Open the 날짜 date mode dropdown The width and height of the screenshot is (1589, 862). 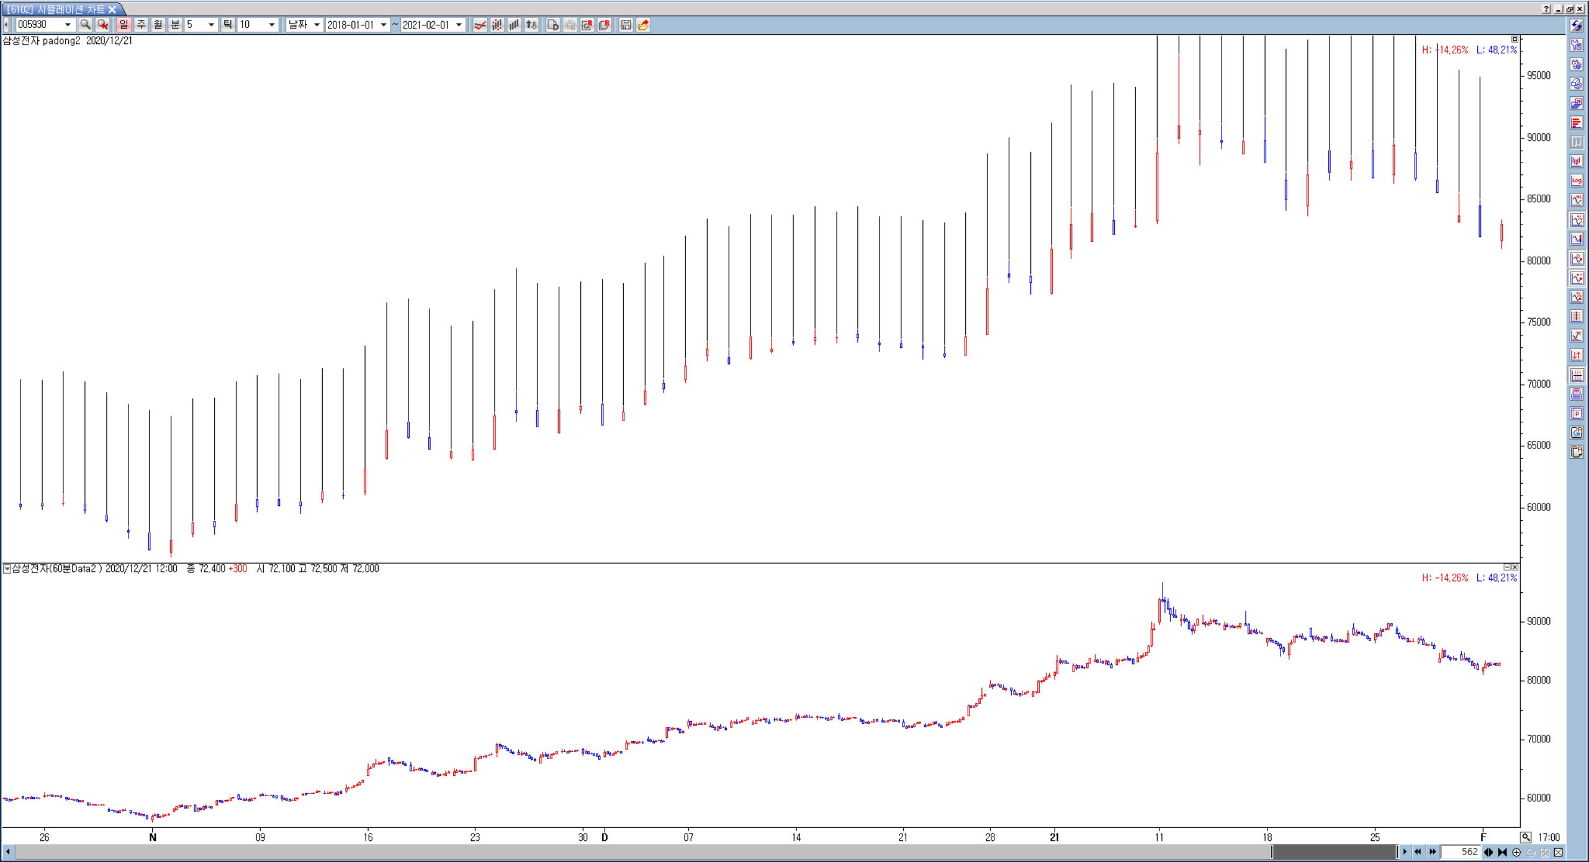[317, 25]
